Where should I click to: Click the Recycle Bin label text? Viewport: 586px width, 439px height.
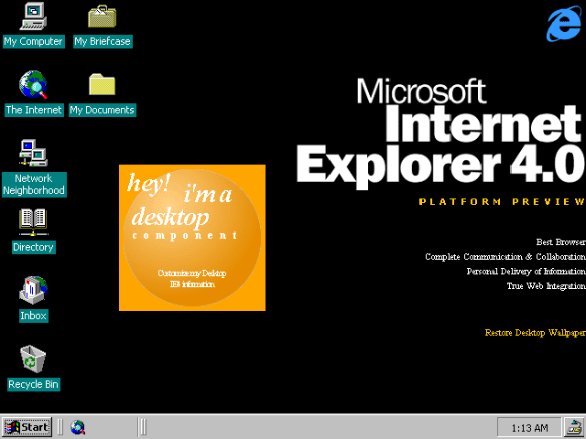33,384
